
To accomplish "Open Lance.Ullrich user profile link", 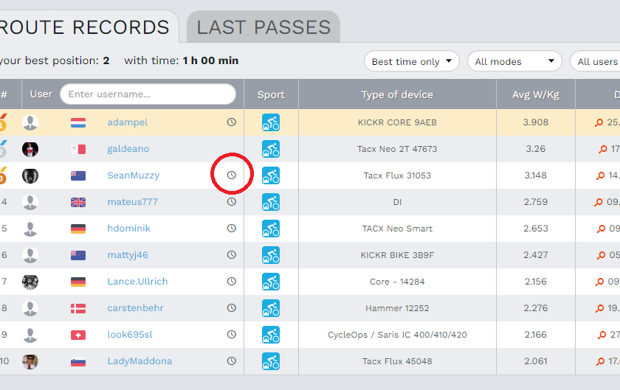I will [137, 281].
